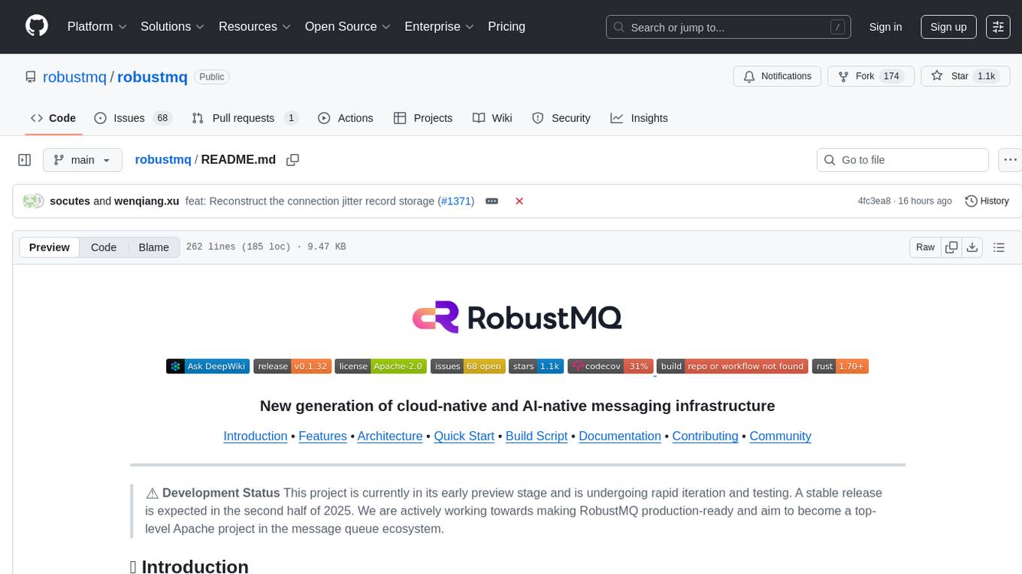1022x574 pixels.
Task: Open the document outline icon
Action: (999, 247)
